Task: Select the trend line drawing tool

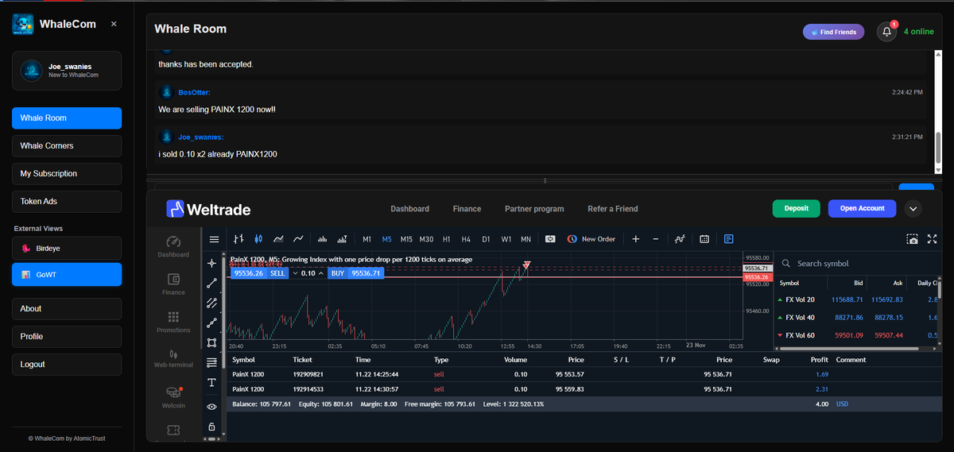Action: click(x=211, y=283)
